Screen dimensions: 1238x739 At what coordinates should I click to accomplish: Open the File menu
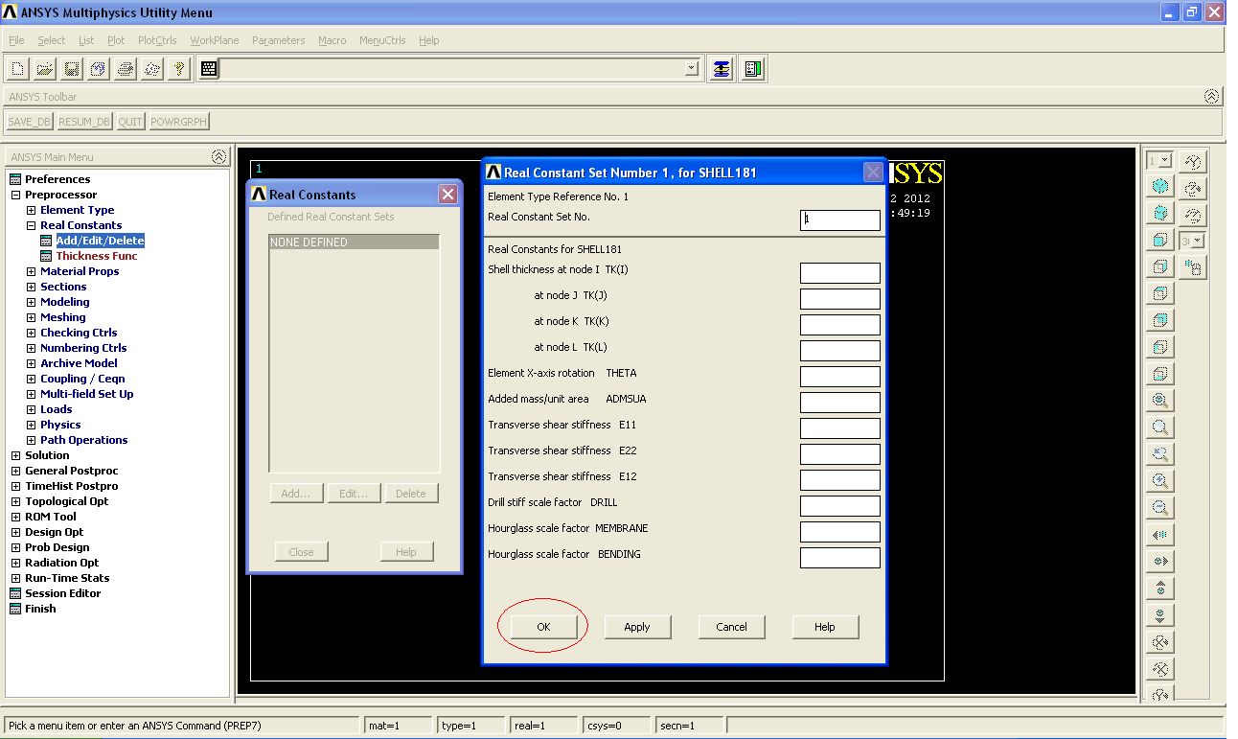point(16,40)
